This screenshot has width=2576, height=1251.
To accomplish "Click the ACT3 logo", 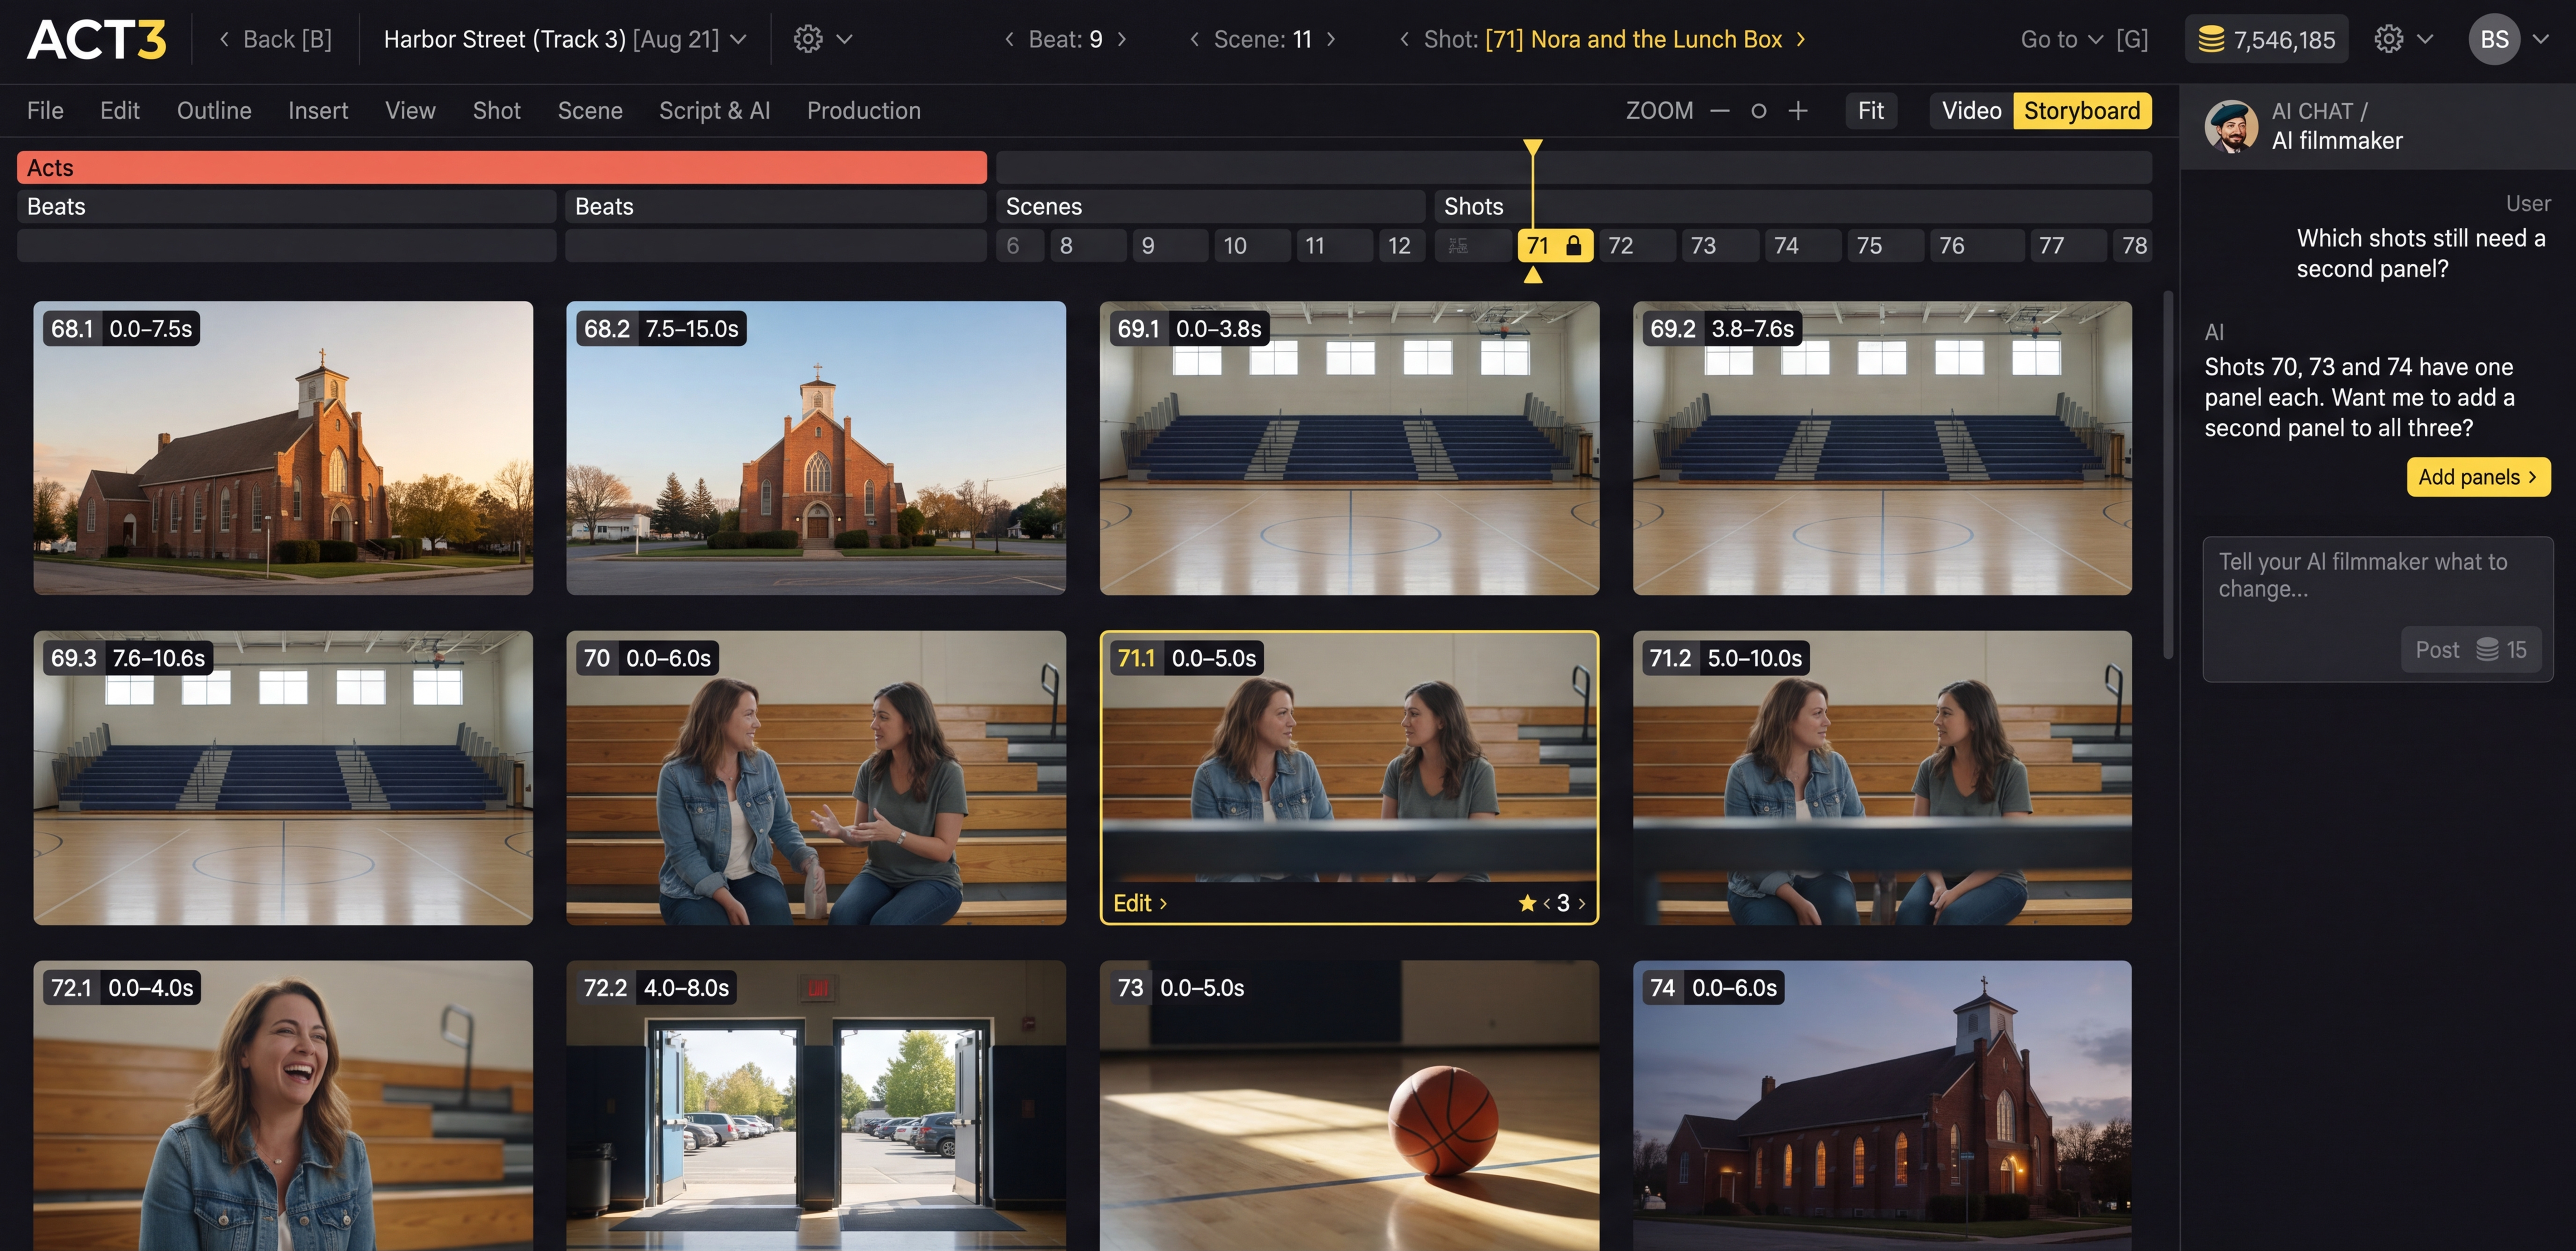I will (97, 40).
